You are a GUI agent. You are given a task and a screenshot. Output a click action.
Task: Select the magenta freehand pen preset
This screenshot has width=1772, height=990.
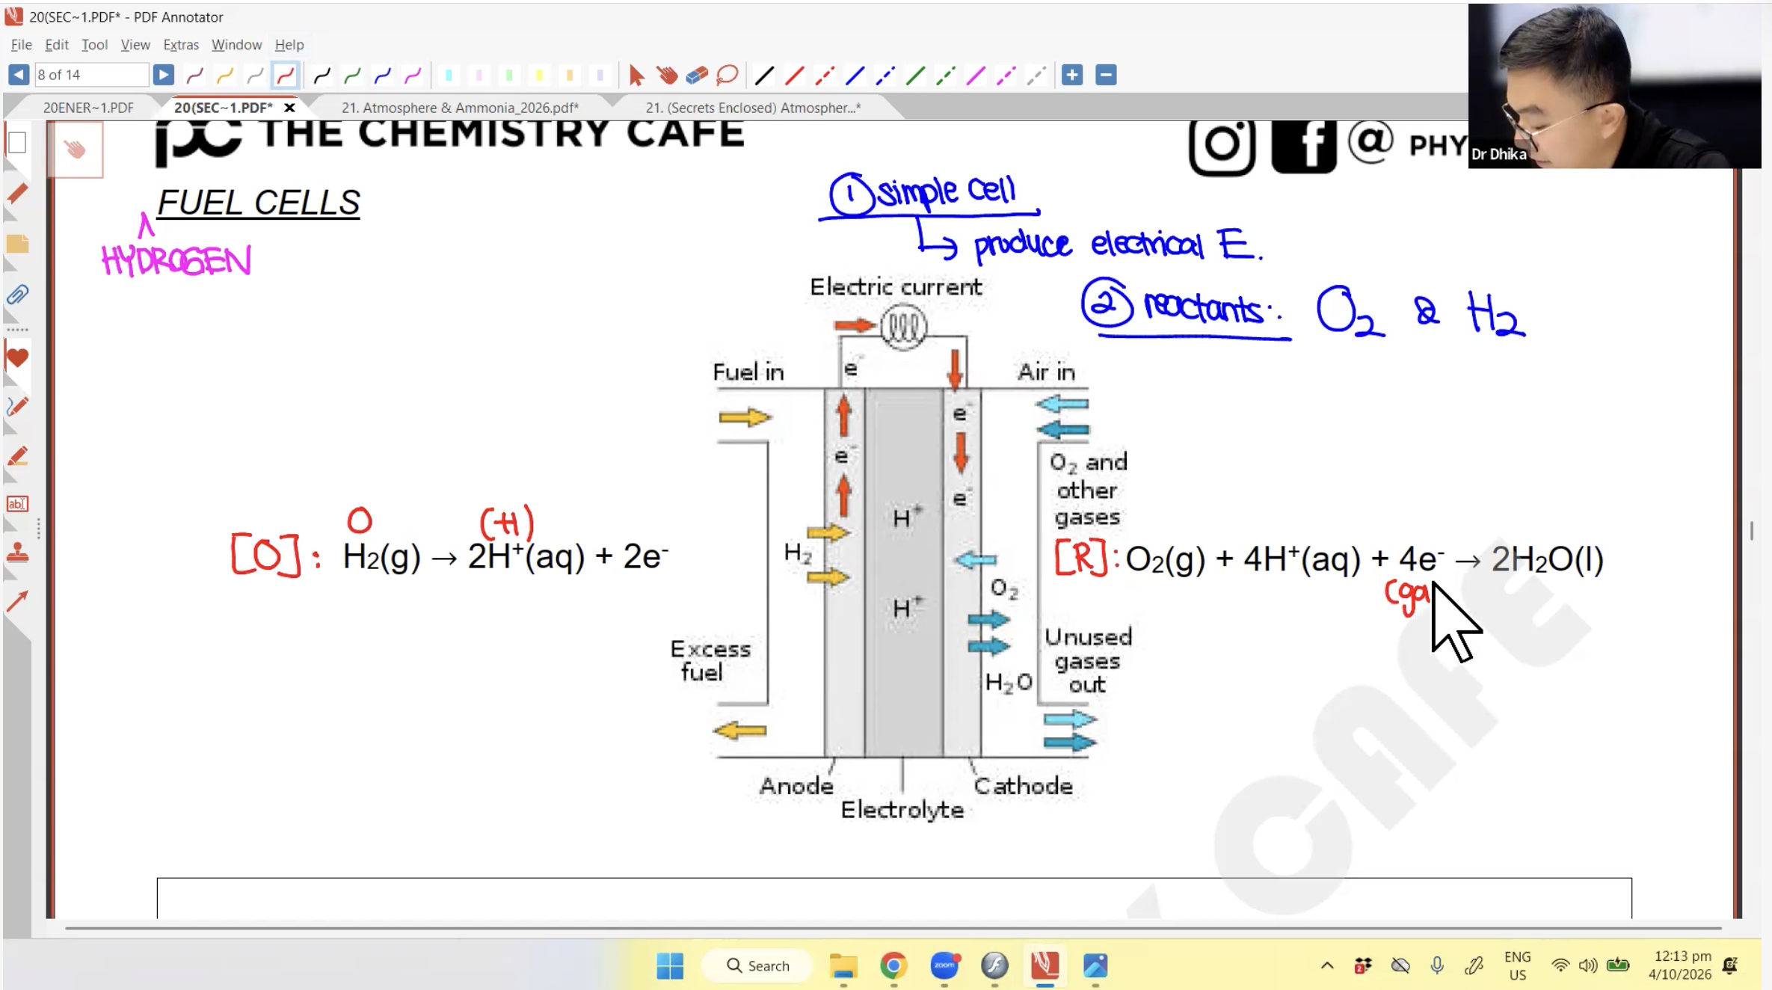pos(413,75)
